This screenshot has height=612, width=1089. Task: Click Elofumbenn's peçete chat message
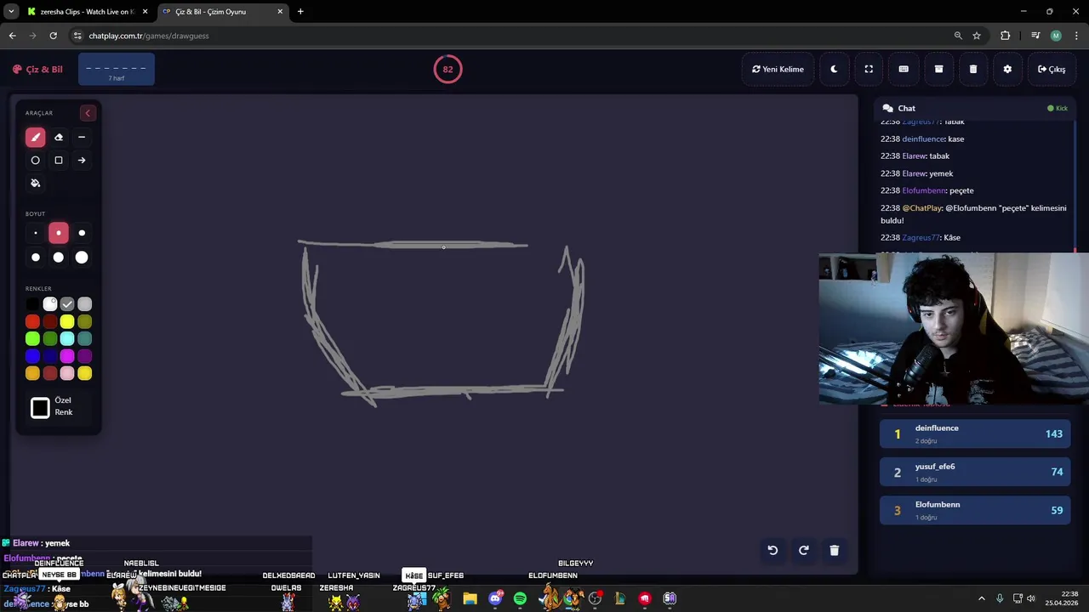[x=927, y=190]
